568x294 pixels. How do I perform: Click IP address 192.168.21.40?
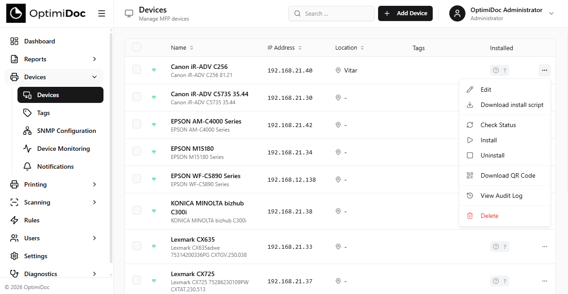[x=290, y=70]
